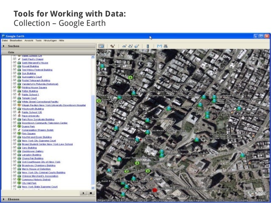271x203 pixels.
Task: Click the Printing House Square map marker
Action: pyautogui.click(x=147, y=171)
